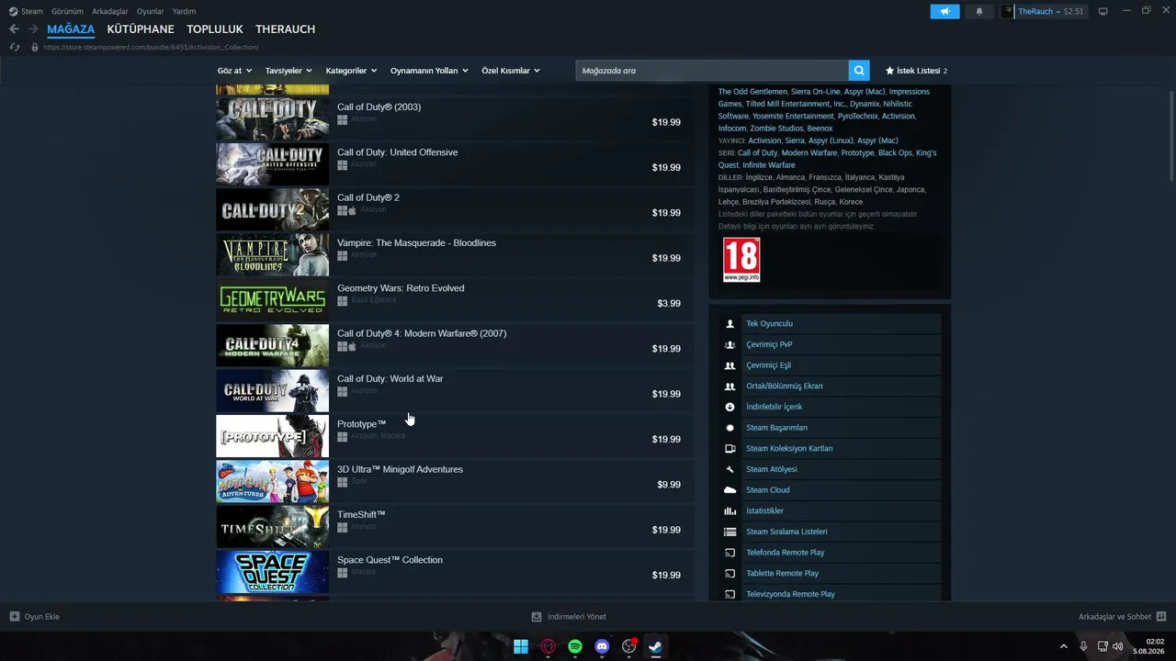Click Oyun Ekle at bottom left
Viewport: 1176px width, 661px height.
click(35, 617)
